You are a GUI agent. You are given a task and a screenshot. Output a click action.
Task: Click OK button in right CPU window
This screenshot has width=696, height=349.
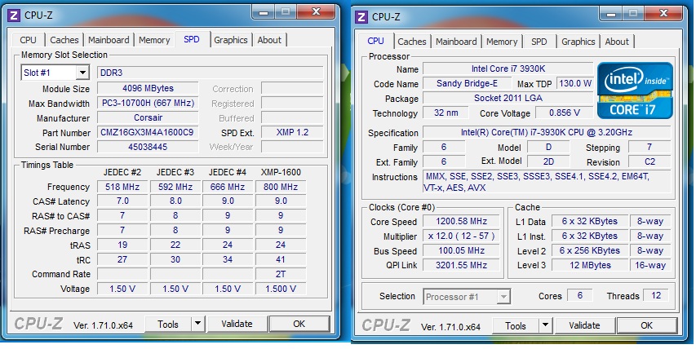coord(647,325)
